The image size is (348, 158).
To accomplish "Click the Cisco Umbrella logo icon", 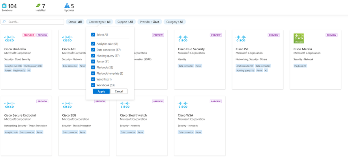I will pos(9,38).
